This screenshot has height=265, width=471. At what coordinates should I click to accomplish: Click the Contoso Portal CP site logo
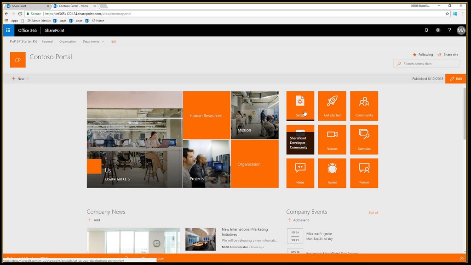tap(18, 60)
